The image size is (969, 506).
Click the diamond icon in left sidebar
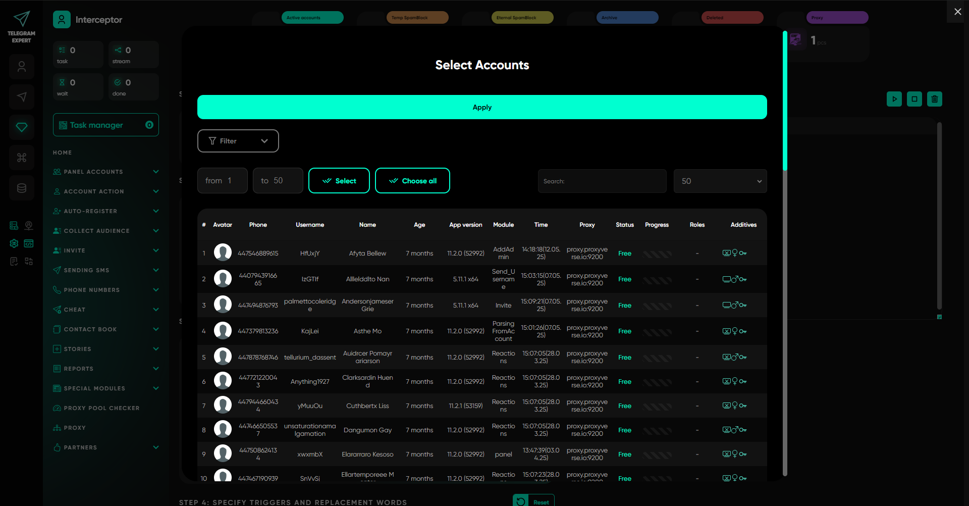point(21,127)
